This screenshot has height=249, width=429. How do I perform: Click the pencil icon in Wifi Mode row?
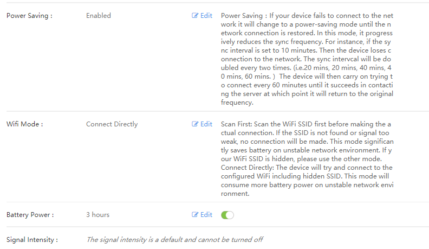195,124
